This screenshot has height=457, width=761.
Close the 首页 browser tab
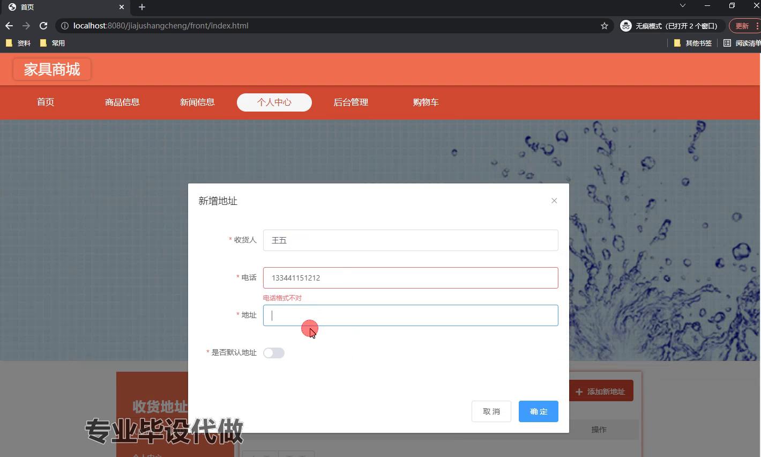tap(122, 7)
